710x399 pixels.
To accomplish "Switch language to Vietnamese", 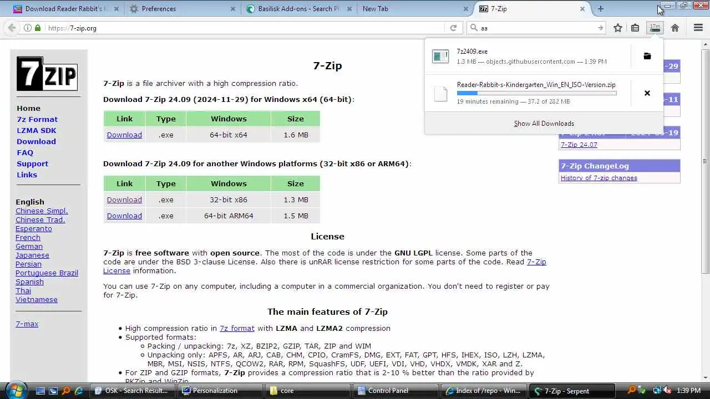I will coord(37,299).
